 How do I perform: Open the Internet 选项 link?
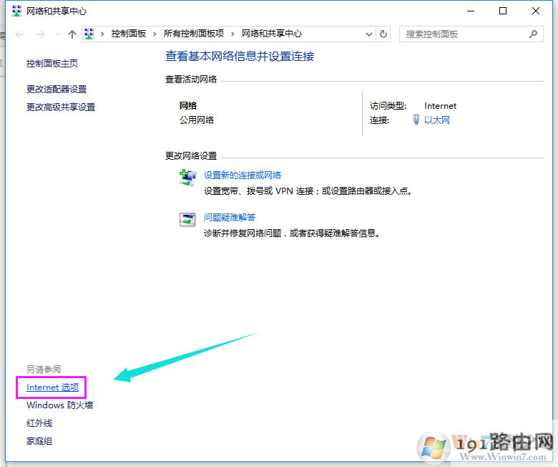tap(52, 387)
